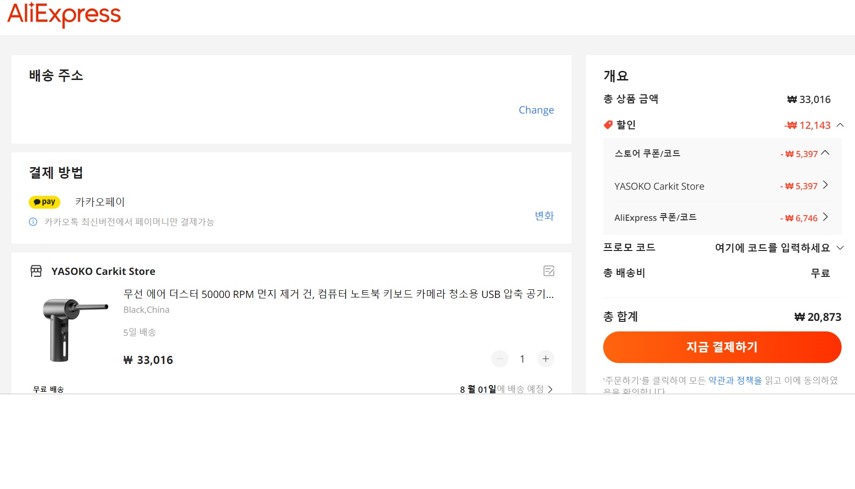
Task: Open the air duster product thumbnail
Action: [x=75, y=330]
